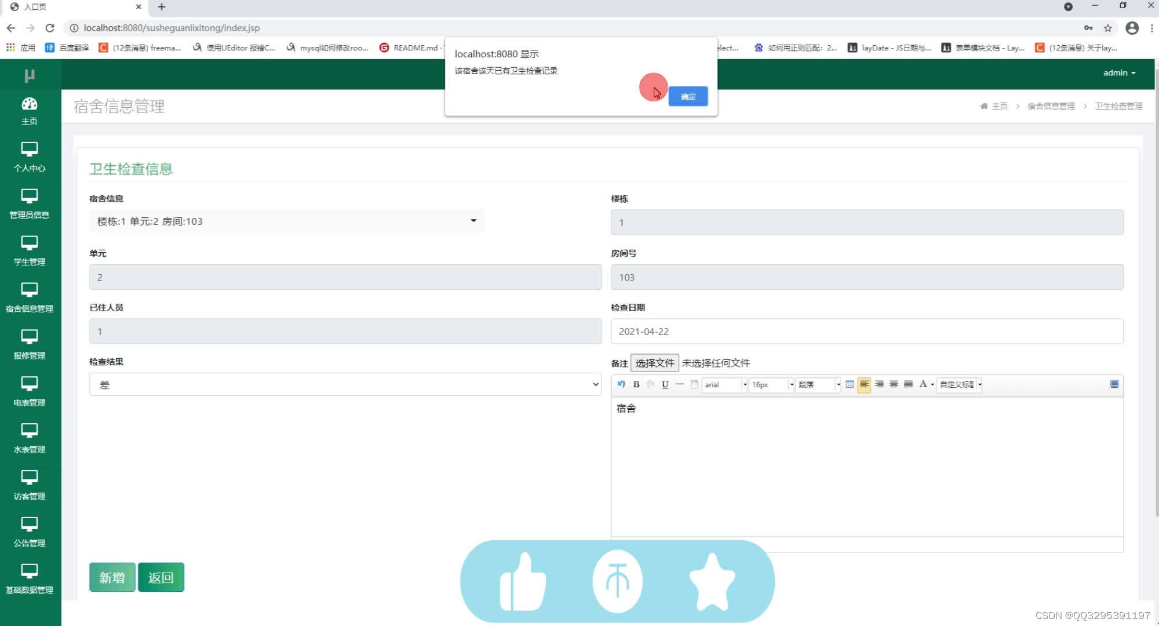
Task: Open the Chrome three-dot menu
Action: click(x=1152, y=28)
